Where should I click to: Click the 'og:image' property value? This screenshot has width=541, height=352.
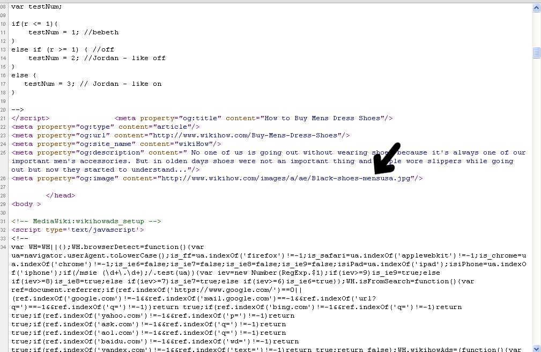(x=97, y=179)
